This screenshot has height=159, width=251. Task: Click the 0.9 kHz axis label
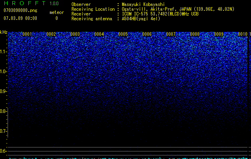click(3, 91)
